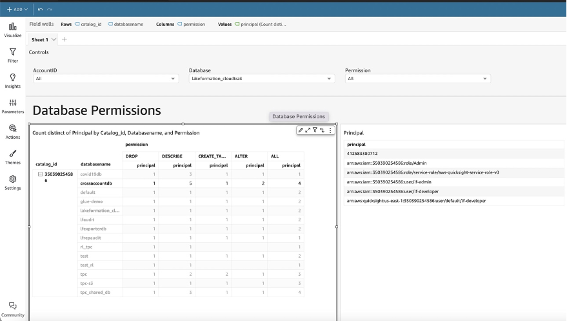This screenshot has width=567, height=321.
Task: Click the catalog_id column header
Action: click(x=46, y=164)
